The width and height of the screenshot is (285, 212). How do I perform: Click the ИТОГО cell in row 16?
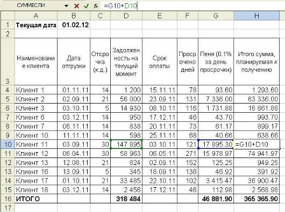[x=36, y=199]
